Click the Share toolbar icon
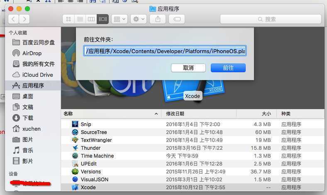 click(158, 19)
